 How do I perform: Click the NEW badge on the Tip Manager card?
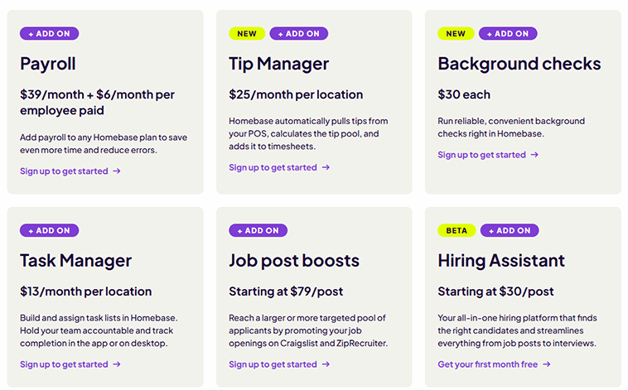[247, 34]
